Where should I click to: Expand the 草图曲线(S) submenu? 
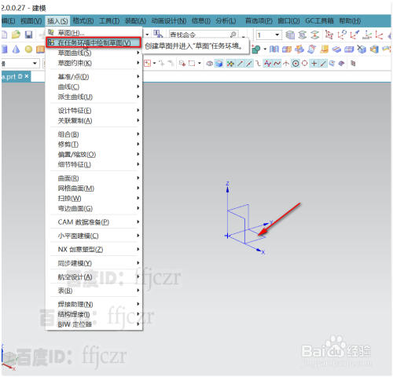pos(94,53)
